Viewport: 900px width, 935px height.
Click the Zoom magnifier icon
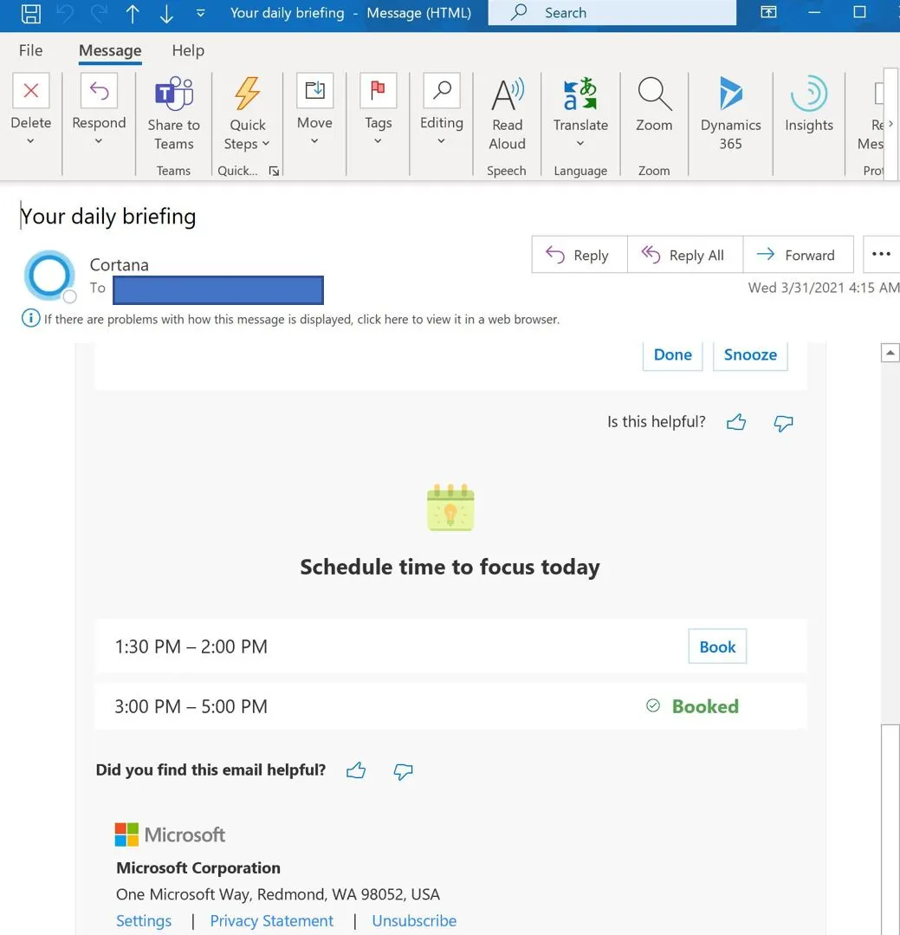(x=655, y=94)
